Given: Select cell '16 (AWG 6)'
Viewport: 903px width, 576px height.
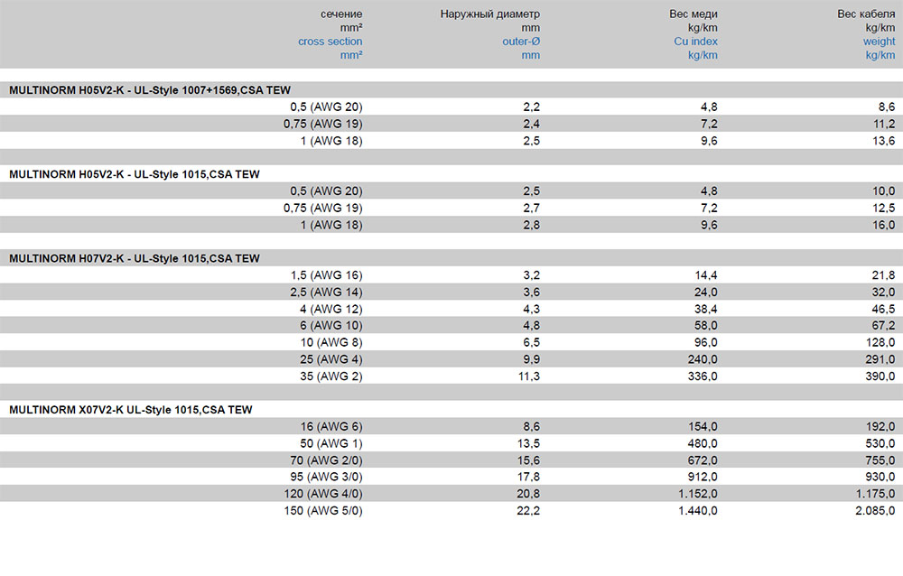Looking at the screenshot, I should pyautogui.click(x=331, y=426).
